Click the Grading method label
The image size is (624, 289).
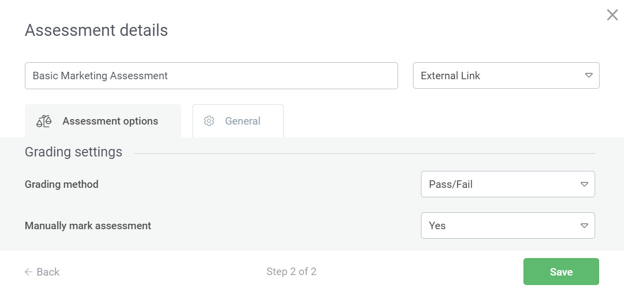click(62, 184)
